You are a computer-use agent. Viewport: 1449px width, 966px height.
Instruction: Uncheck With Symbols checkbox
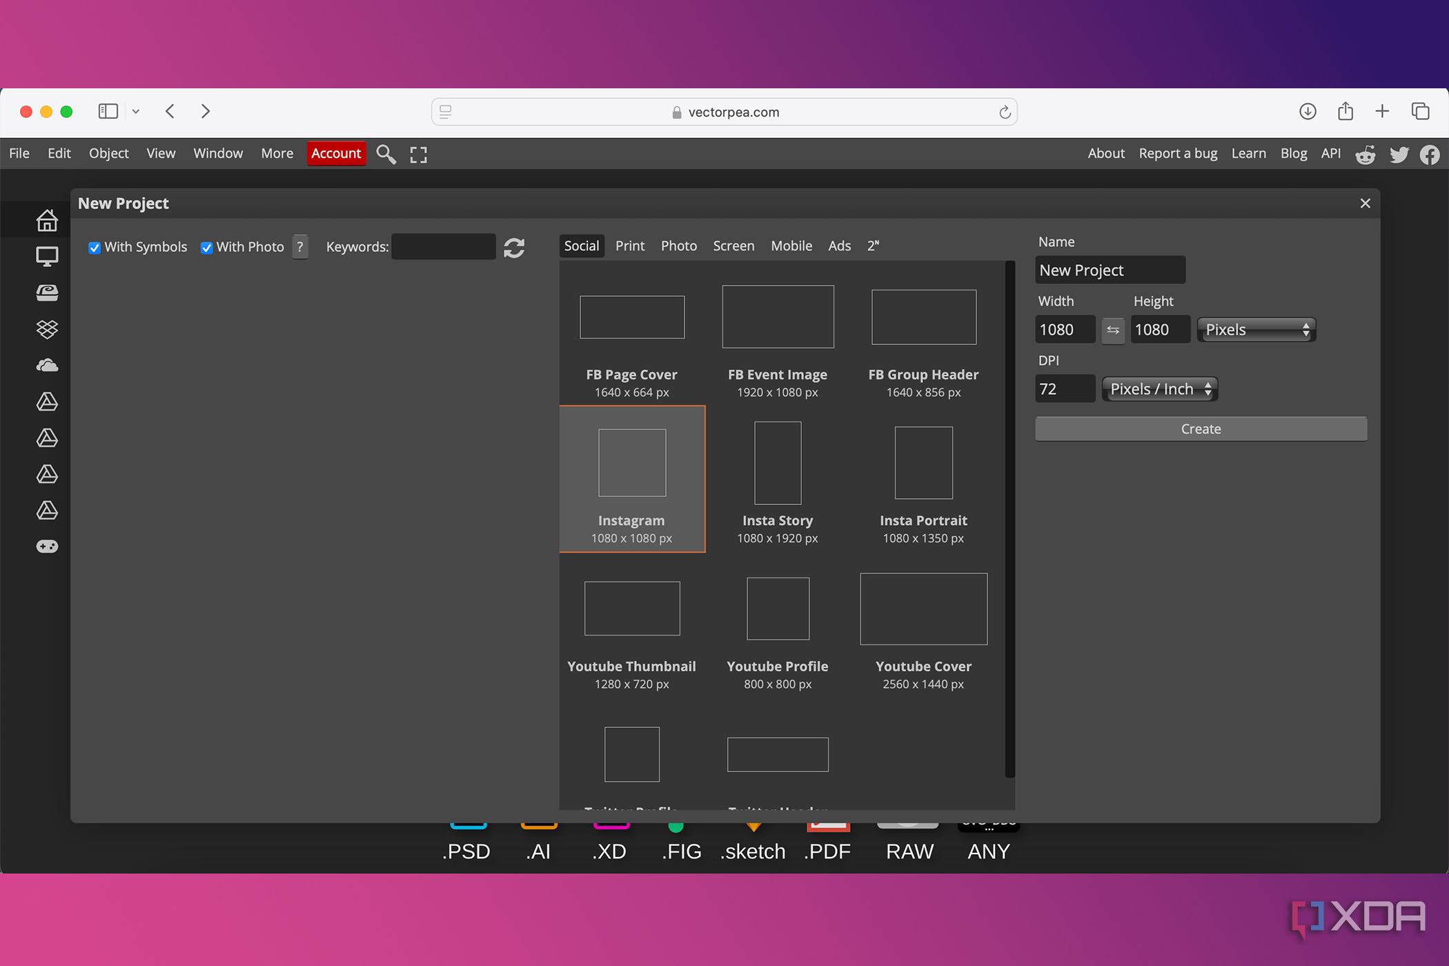[x=95, y=248]
